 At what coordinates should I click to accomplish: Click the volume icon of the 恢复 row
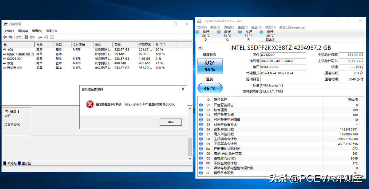(x=5, y=63)
